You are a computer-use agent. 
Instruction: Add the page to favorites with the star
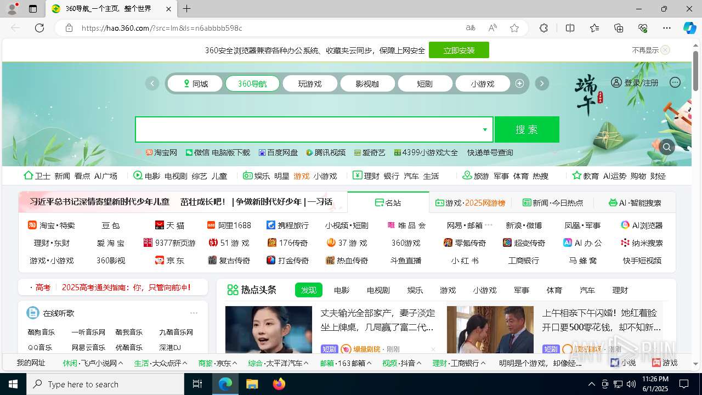coord(514,28)
